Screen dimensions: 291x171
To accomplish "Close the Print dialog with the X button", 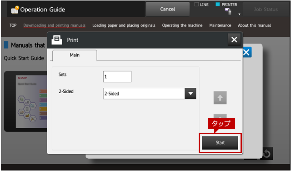I will tap(234, 40).
